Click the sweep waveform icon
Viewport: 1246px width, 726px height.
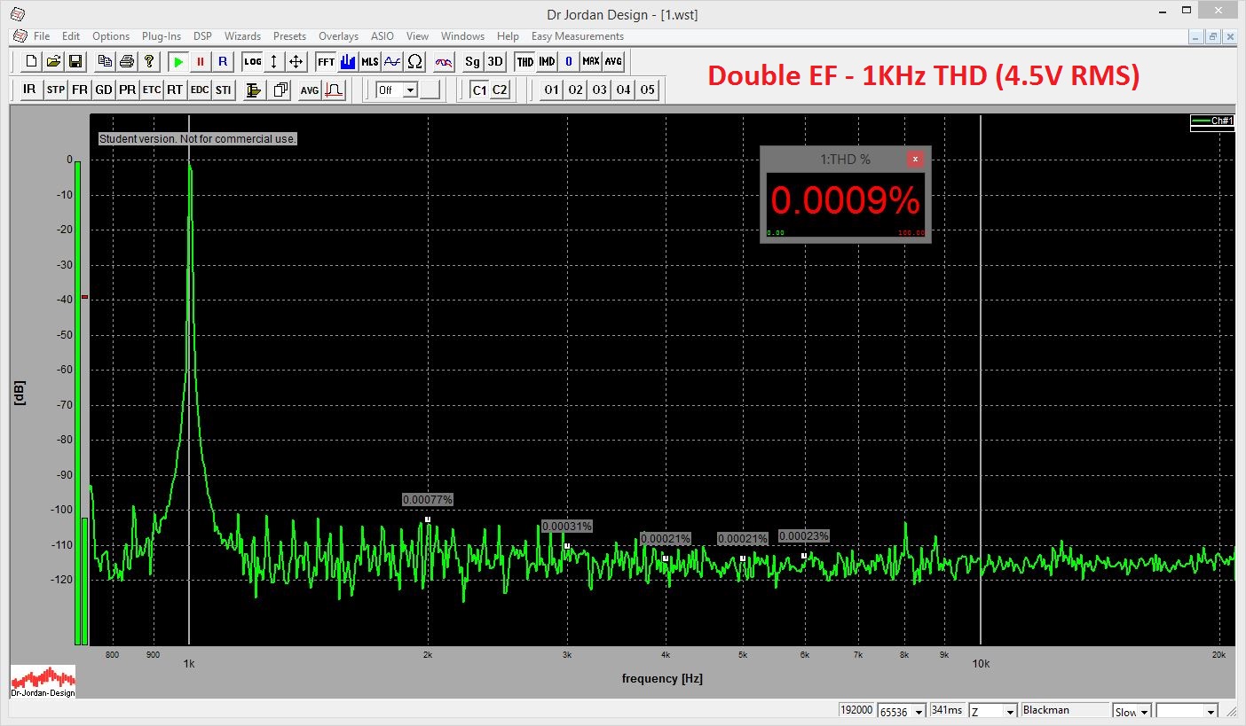[392, 61]
